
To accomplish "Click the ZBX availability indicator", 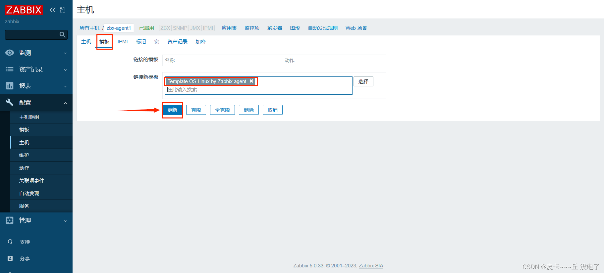I will tap(165, 28).
